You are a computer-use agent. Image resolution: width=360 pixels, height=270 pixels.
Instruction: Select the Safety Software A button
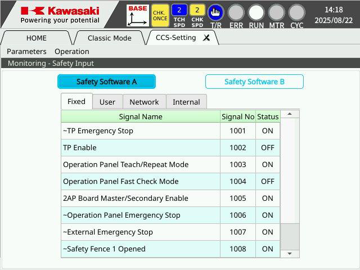(x=106, y=82)
